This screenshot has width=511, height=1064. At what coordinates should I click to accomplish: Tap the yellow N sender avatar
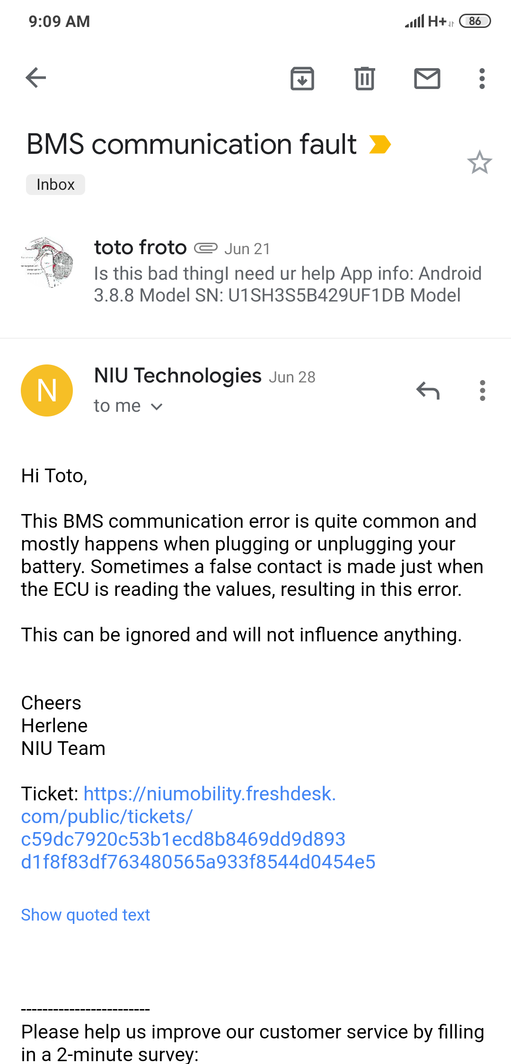(47, 390)
